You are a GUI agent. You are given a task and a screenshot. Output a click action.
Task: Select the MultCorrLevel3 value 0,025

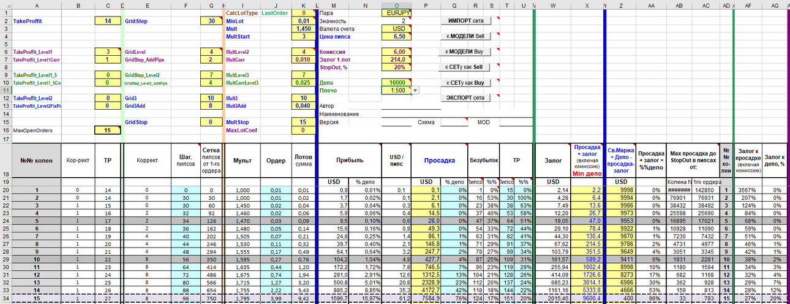pyautogui.click(x=303, y=82)
